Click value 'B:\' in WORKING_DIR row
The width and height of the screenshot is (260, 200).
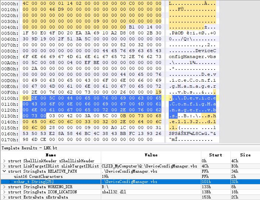tap(105, 187)
